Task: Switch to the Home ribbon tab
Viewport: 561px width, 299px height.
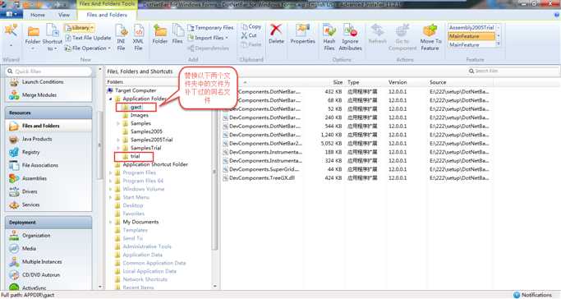Action: 38,15
